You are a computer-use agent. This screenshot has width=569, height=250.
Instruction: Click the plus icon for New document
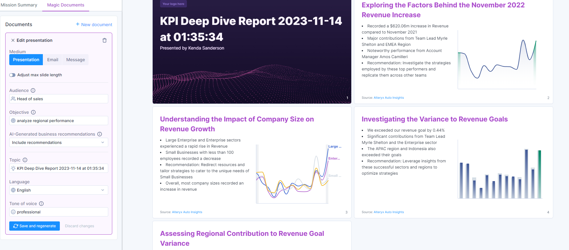78,24
